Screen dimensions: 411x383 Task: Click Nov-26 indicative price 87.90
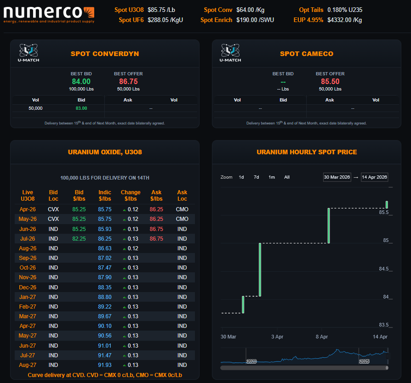104,277
